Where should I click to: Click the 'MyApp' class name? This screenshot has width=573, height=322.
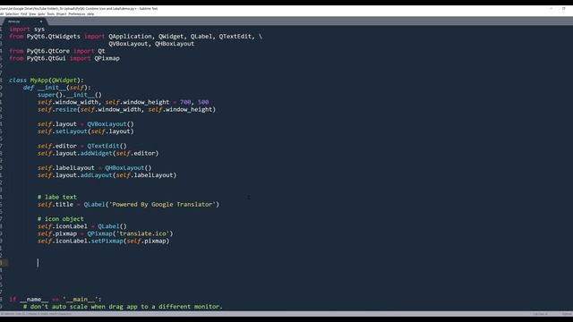coord(39,80)
